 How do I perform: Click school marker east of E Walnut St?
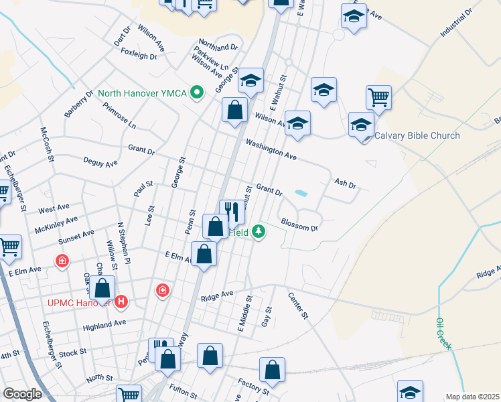click(324, 90)
